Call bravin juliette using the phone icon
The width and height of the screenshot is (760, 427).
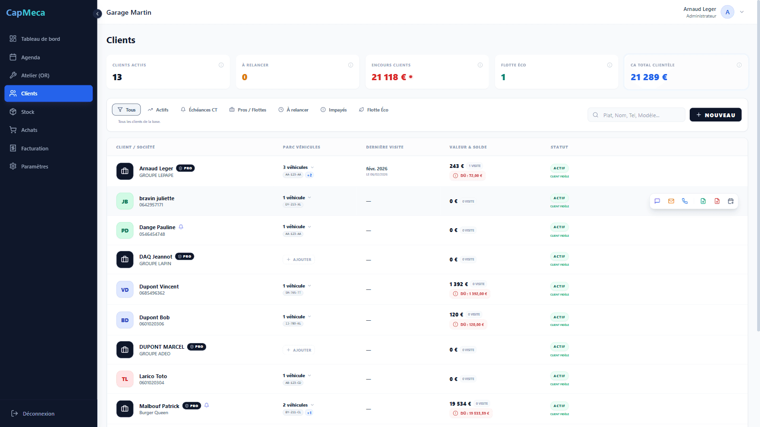coord(685,201)
